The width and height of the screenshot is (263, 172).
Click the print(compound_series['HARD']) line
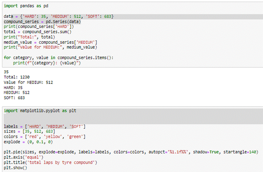[39, 27]
